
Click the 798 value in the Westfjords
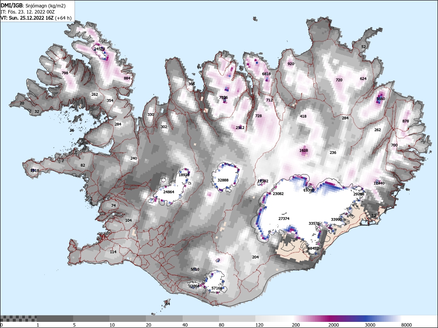65,73
